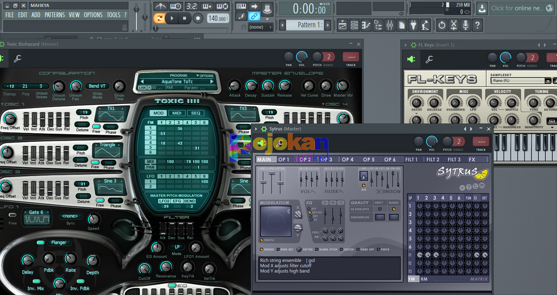Open TX1 waveform selector in Toxic OSC 1
557x295 pixels.
pyautogui.click(x=111, y=114)
